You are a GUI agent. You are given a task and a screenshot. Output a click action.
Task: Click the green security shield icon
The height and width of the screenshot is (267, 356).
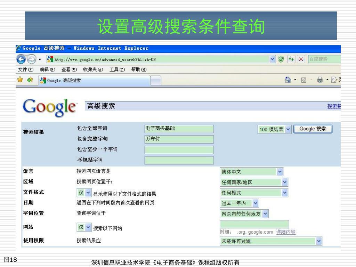281,59
